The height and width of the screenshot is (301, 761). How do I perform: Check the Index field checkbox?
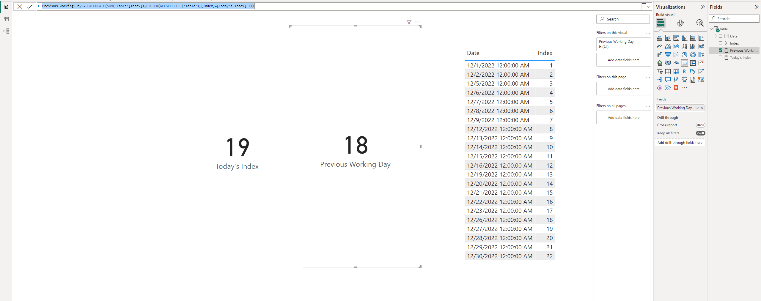[721, 43]
